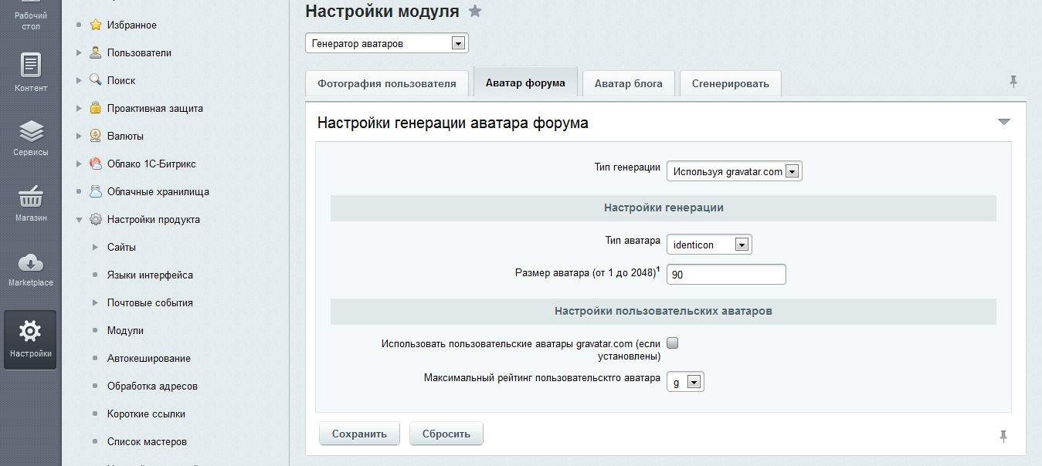This screenshot has width=1042, height=466.
Task: Click the Сохранить button
Action: (x=359, y=434)
